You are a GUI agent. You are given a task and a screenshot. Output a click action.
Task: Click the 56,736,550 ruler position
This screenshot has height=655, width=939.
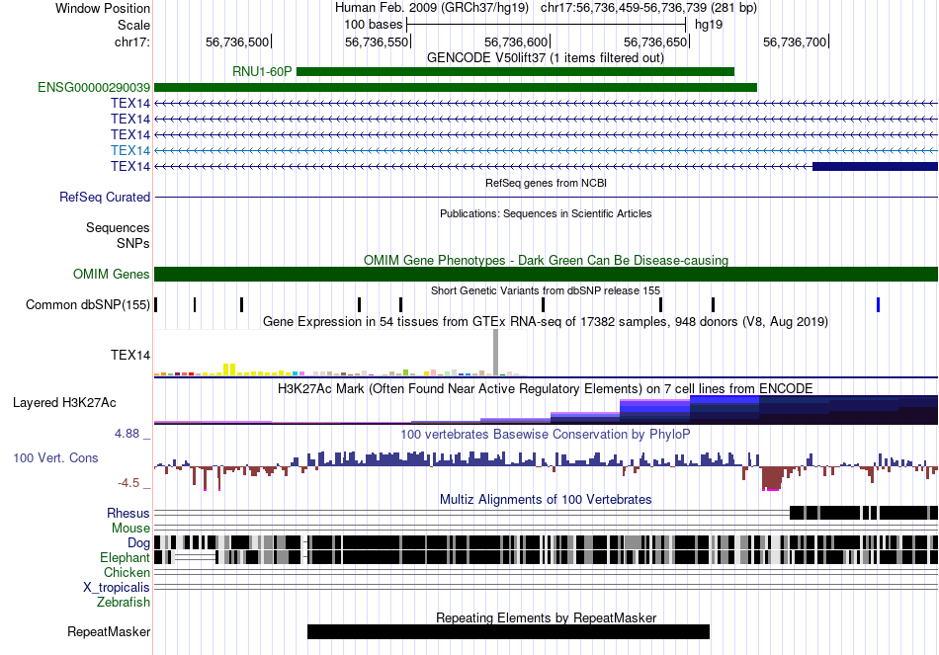coord(377,41)
